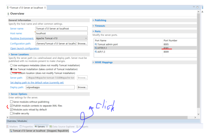Close the Servers view tab
This screenshot has height=139, width=210.
click(x=47, y=126)
